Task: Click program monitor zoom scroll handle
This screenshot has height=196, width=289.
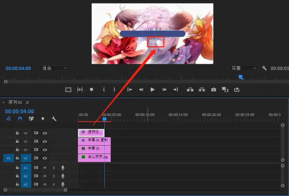Action: (6, 81)
